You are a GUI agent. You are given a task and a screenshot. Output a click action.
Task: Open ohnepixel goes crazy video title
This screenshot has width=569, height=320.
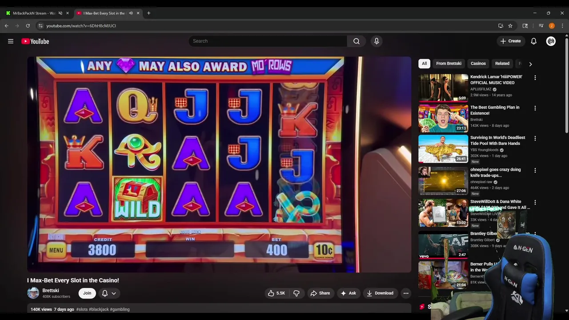(x=496, y=172)
